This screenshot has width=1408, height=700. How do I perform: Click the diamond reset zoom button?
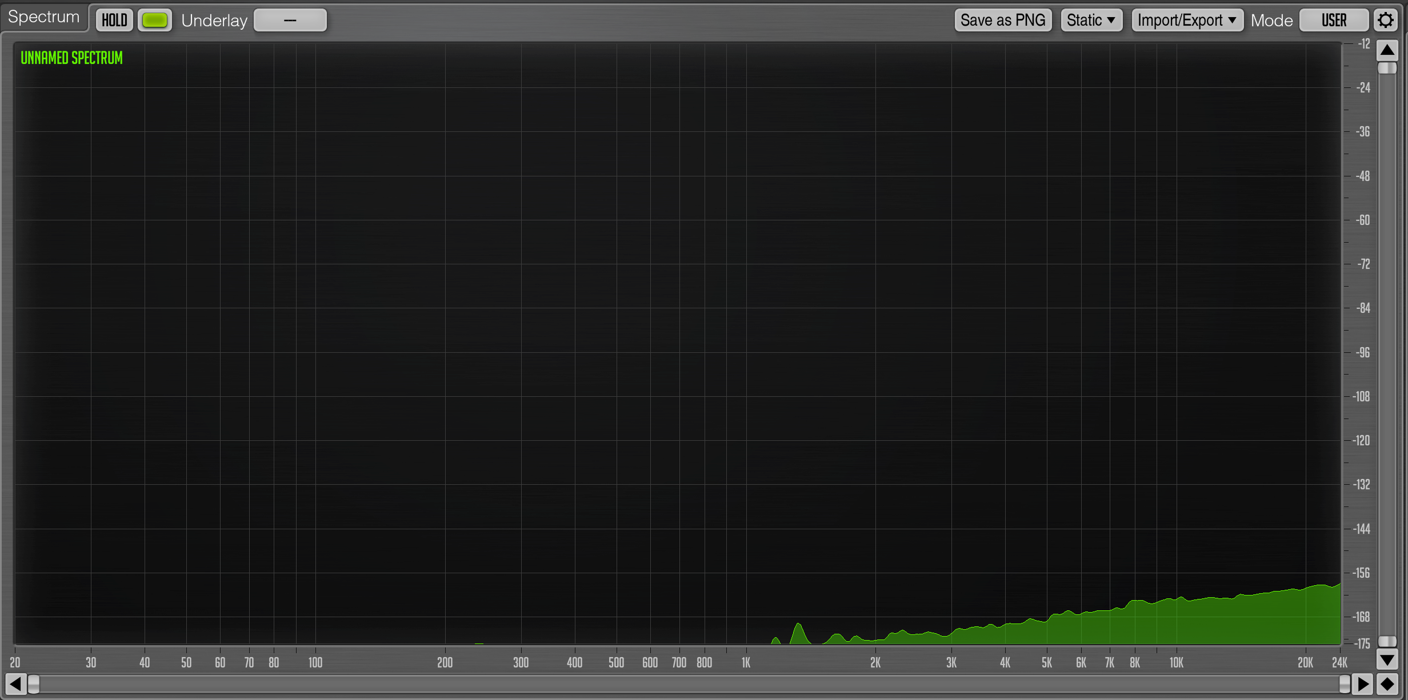pos(1387,683)
